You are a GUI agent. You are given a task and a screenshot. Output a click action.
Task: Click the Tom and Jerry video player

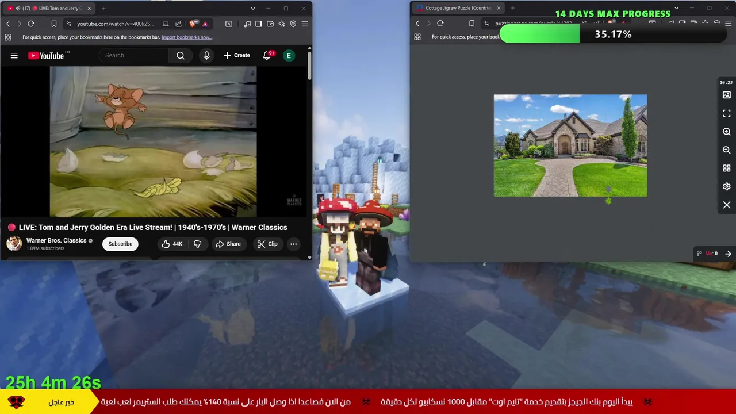153,142
